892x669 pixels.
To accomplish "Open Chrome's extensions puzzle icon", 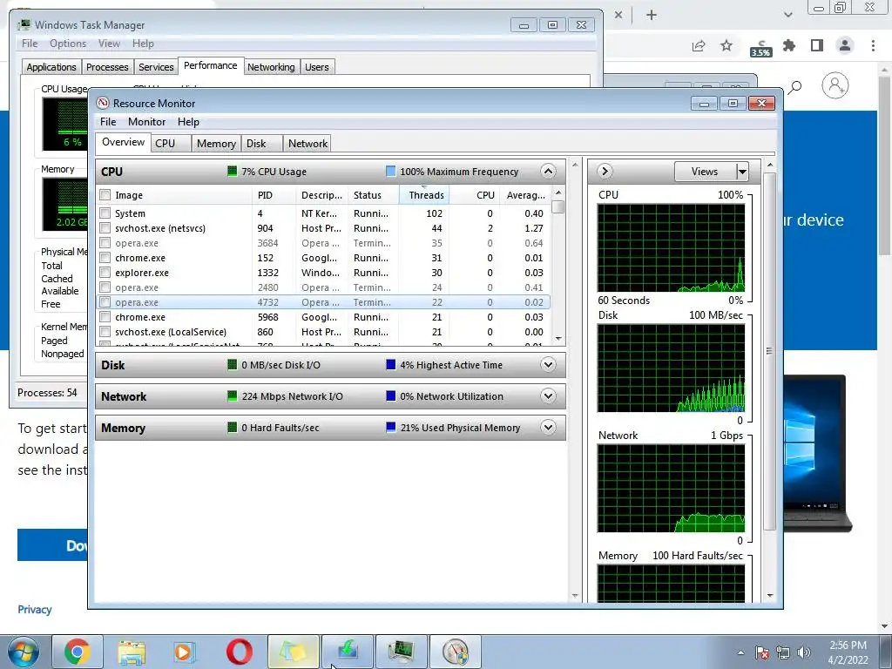I will pyautogui.click(x=789, y=45).
